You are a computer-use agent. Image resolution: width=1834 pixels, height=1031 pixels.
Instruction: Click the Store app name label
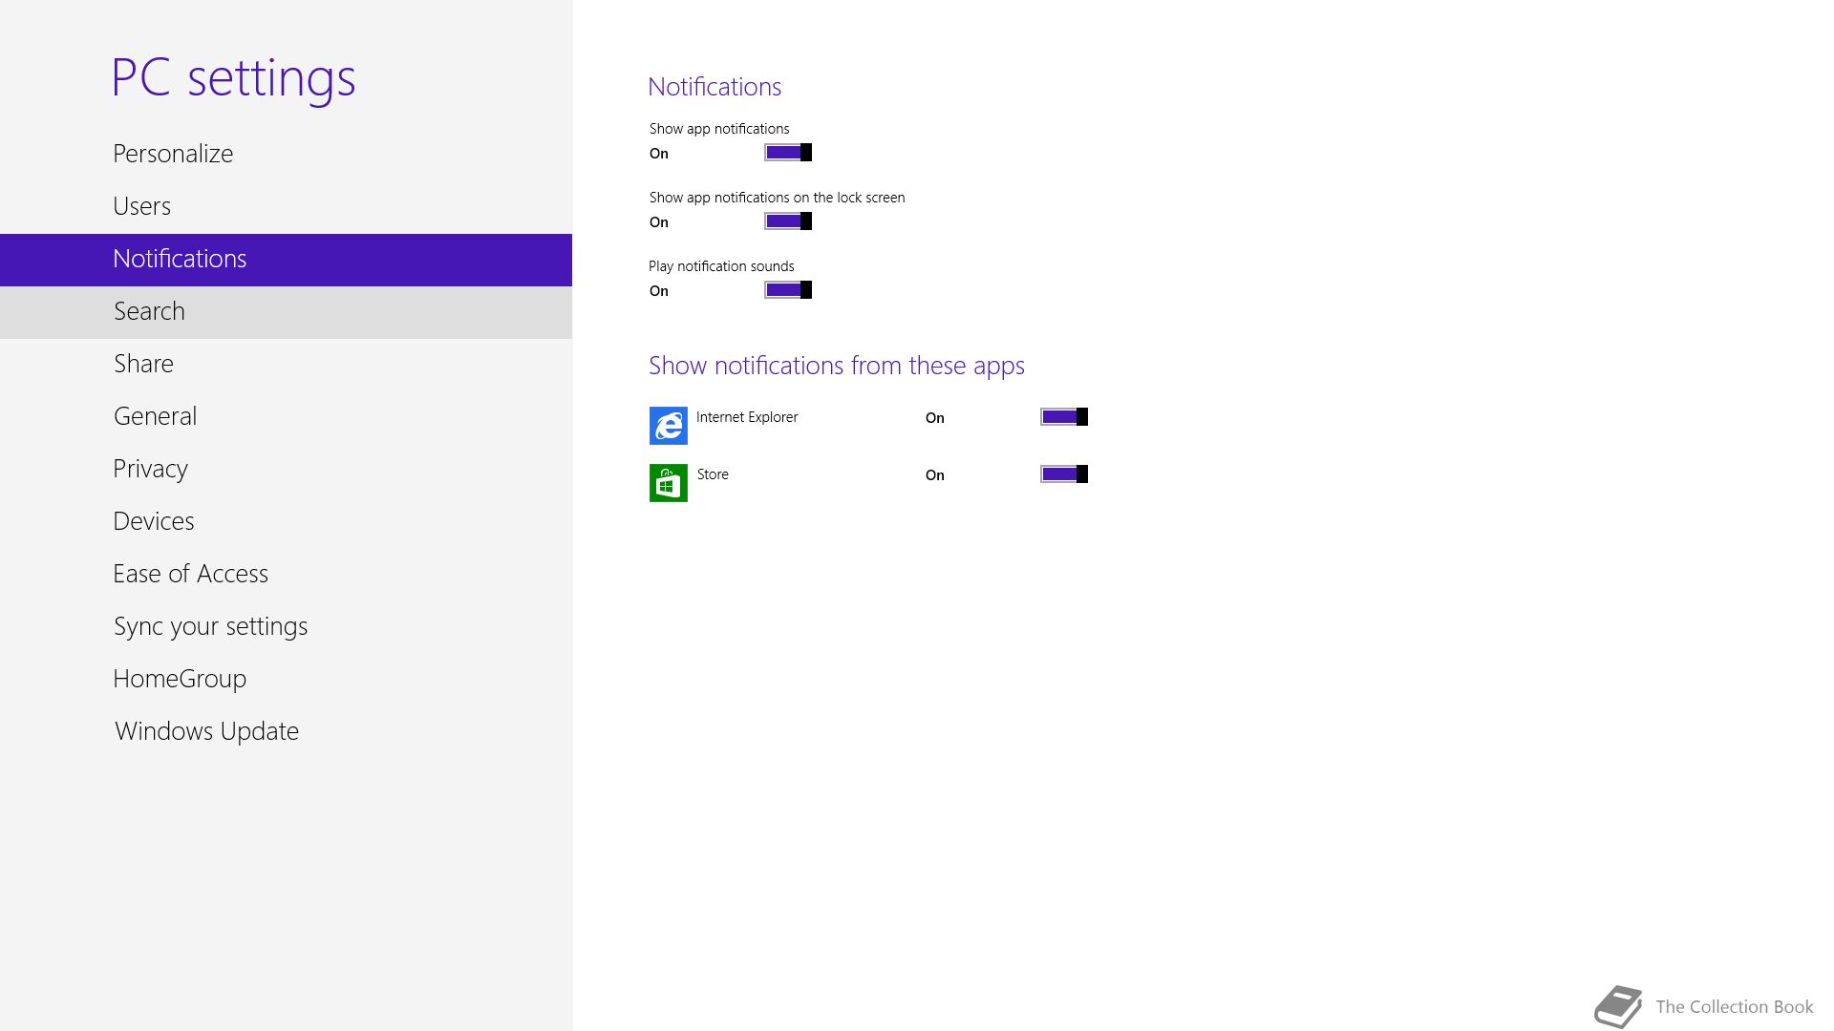coord(713,474)
